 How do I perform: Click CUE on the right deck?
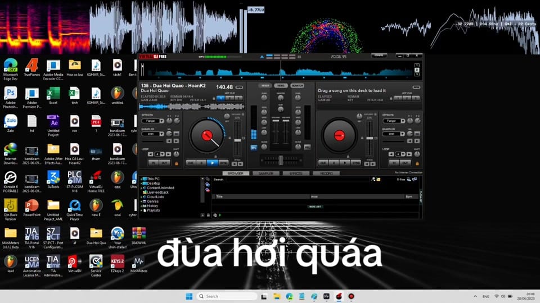(x=323, y=163)
